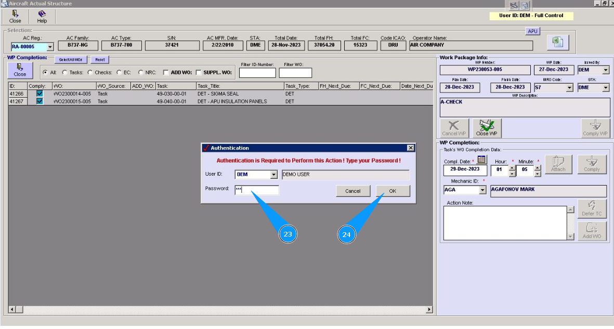Open the STA dropdown in Work Package Info
Screen dimensions: 614x329
(x=606, y=88)
